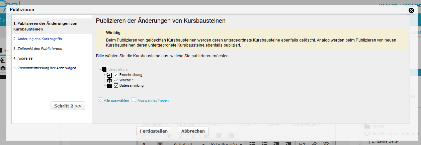Close the Publizieren dialog with X icon

click(x=411, y=10)
